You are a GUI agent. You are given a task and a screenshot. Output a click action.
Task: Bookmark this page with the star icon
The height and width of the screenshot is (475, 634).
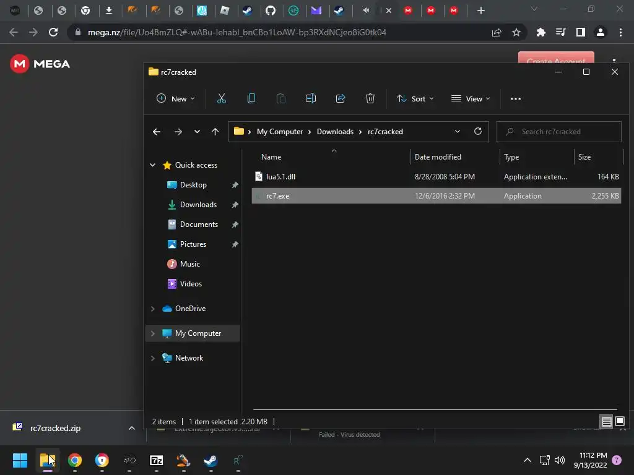click(516, 32)
